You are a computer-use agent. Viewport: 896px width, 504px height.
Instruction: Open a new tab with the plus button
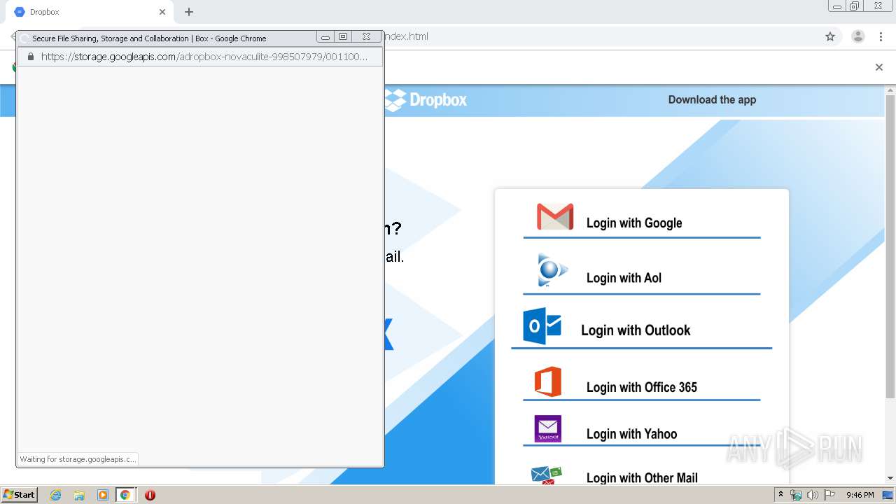pos(189,12)
